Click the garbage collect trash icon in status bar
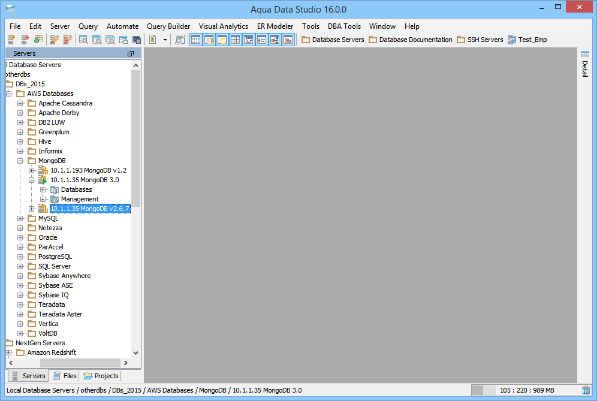Image resolution: width=597 pixels, height=401 pixels. 586,390
